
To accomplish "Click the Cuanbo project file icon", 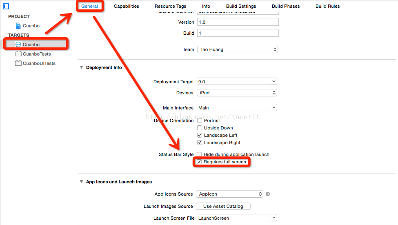I will point(18,26).
